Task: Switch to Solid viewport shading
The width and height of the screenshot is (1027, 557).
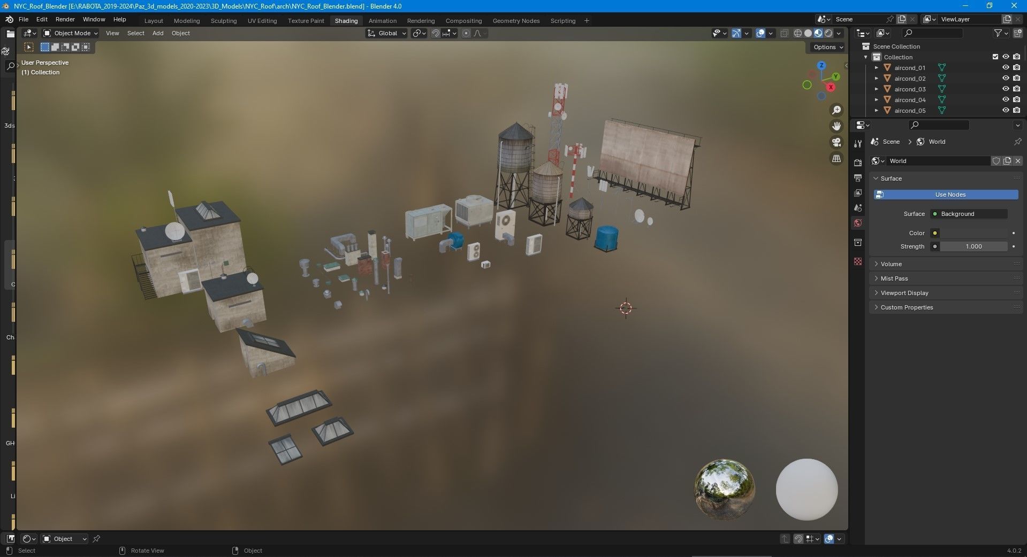Action: pos(808,33)
